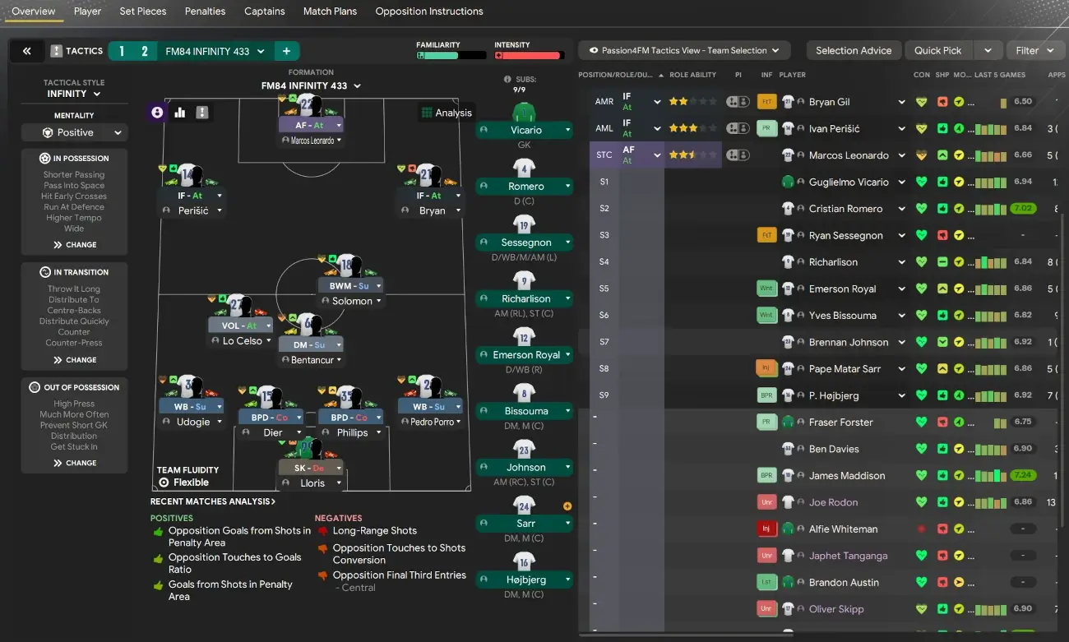Viewport: 1069px width, 642px height.
Task: Click the green grid icon beside Analysis
Action: 427,113
